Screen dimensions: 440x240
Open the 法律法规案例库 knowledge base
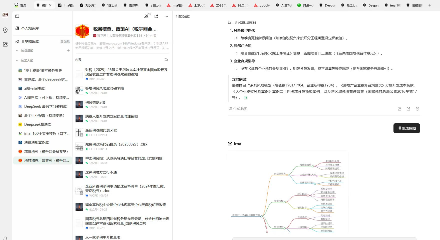pos(37,142)
